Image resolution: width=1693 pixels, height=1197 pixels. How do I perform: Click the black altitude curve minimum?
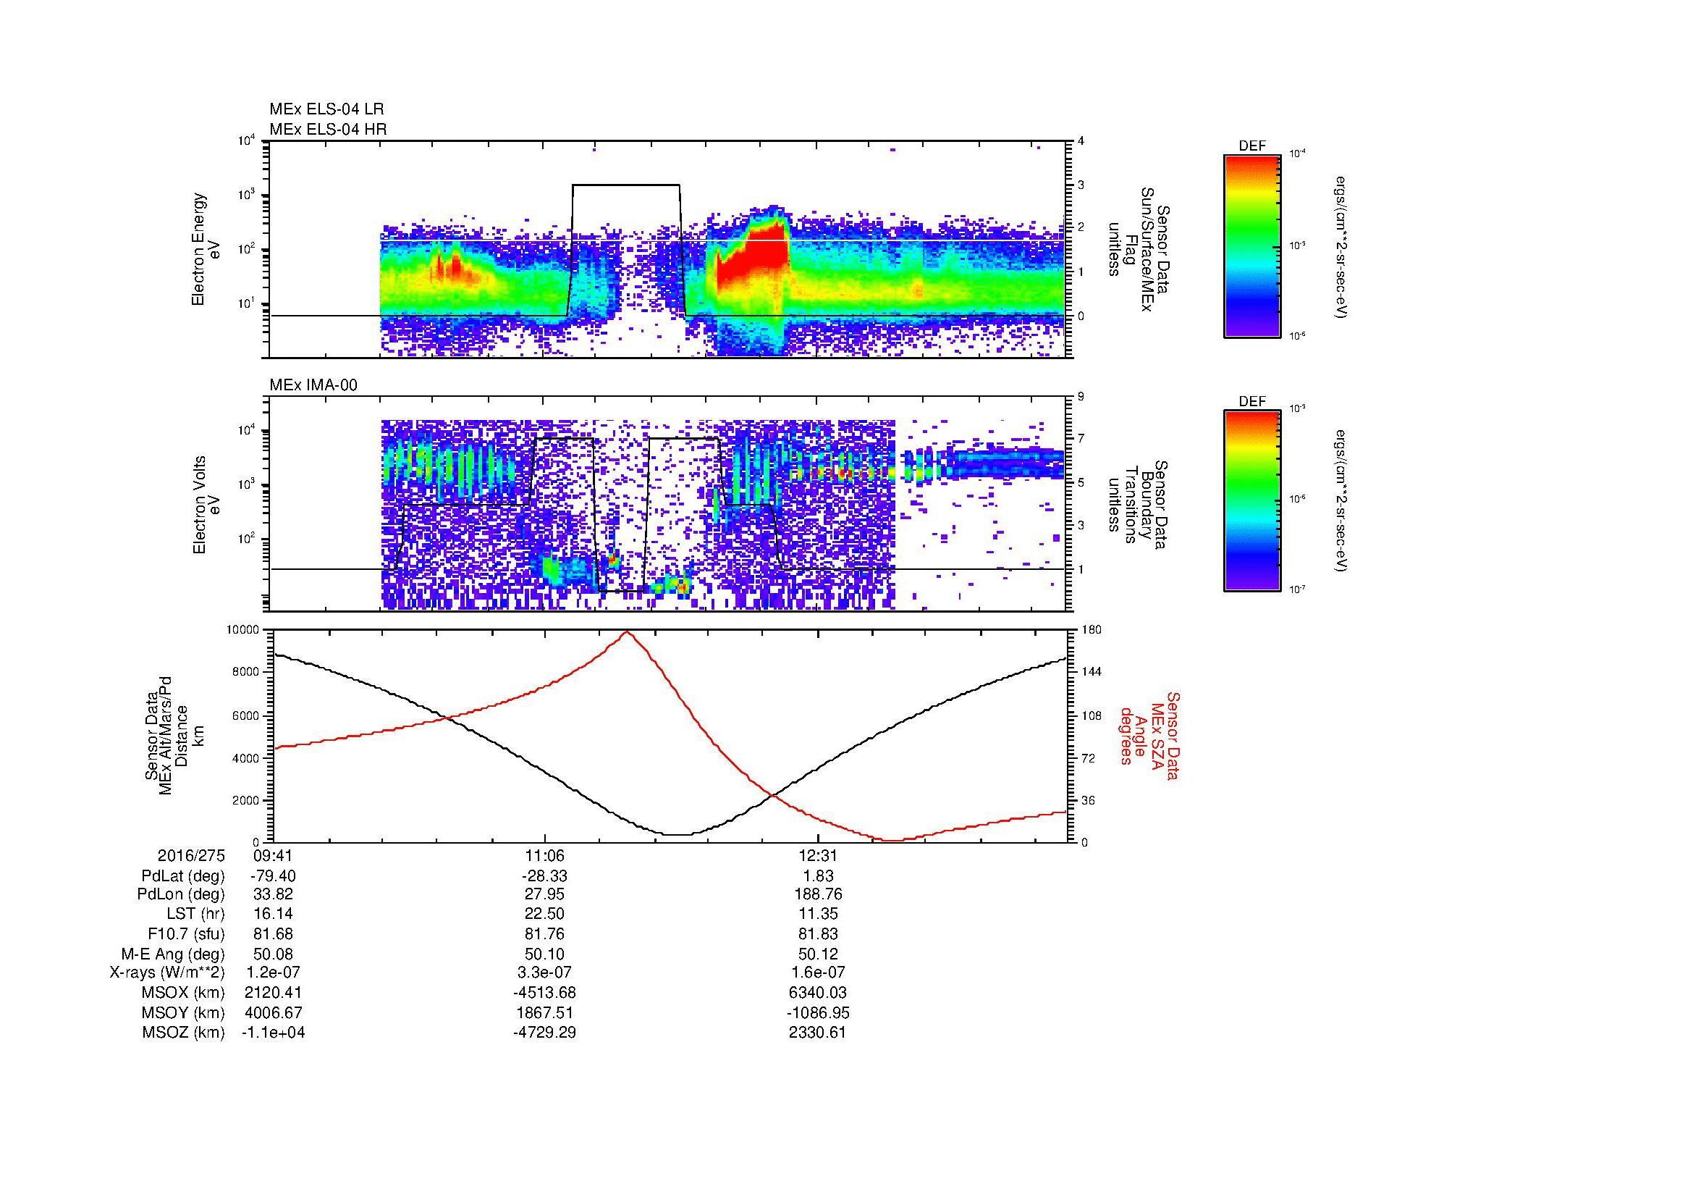(678, 834)
